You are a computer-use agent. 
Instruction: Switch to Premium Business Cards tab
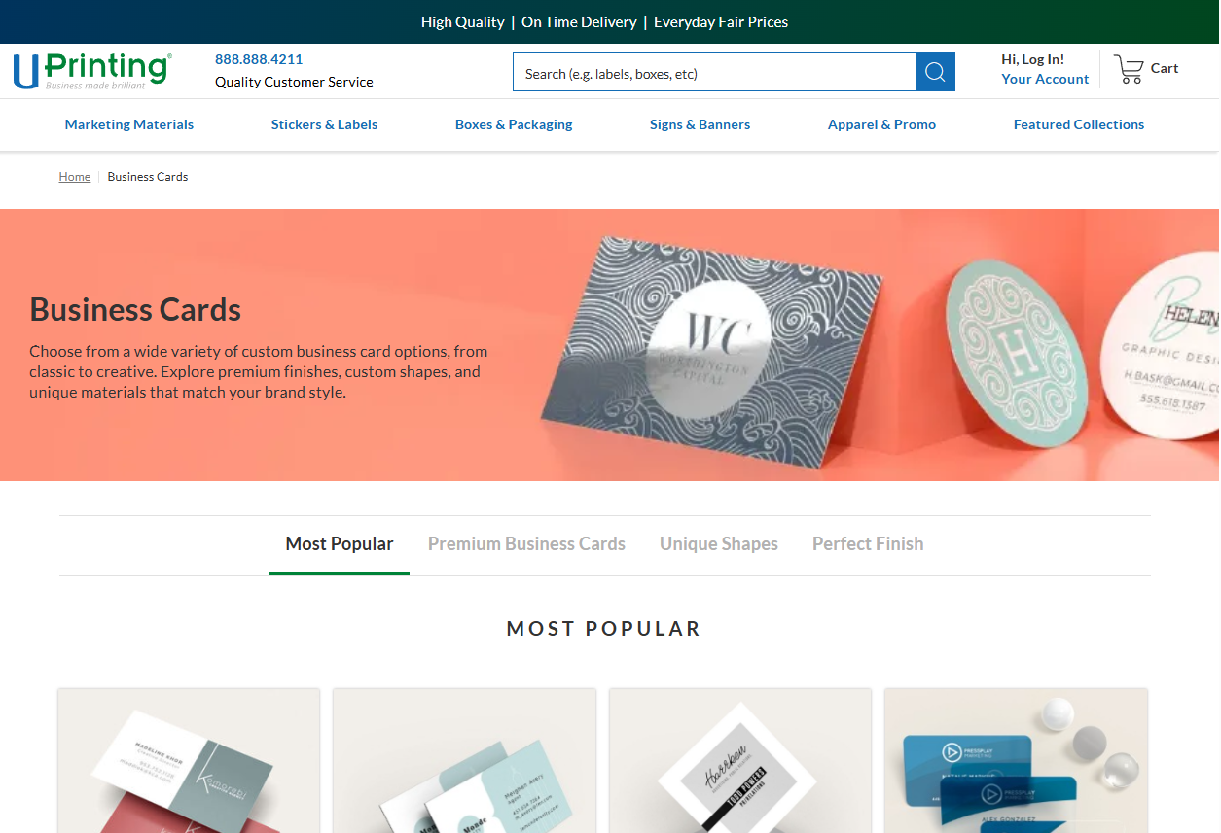coord(526,544)
